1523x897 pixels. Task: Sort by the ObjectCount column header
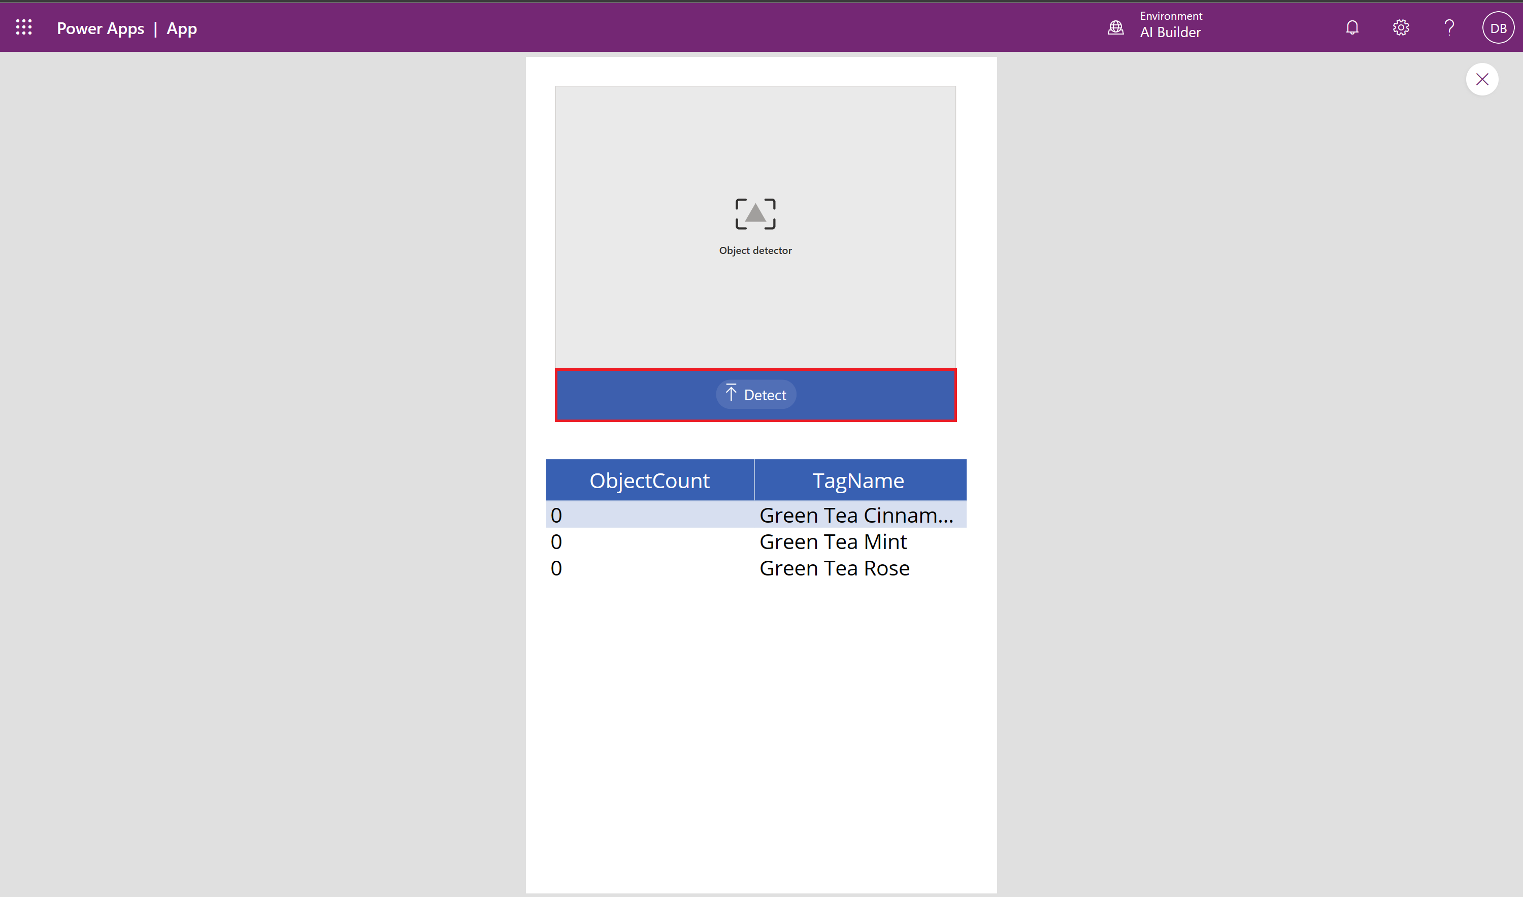tap(649, 479)
